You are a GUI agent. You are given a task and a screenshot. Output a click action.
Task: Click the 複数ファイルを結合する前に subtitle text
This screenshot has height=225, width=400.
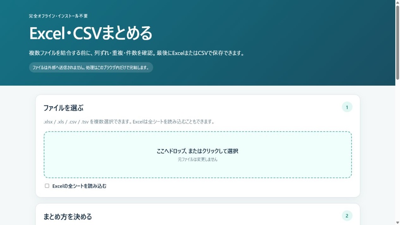tap(137, 53)
